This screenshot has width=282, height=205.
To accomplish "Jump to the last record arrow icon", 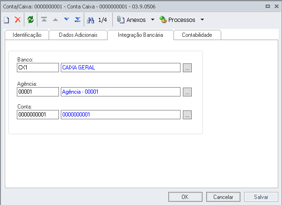I will tap(78, 20).
